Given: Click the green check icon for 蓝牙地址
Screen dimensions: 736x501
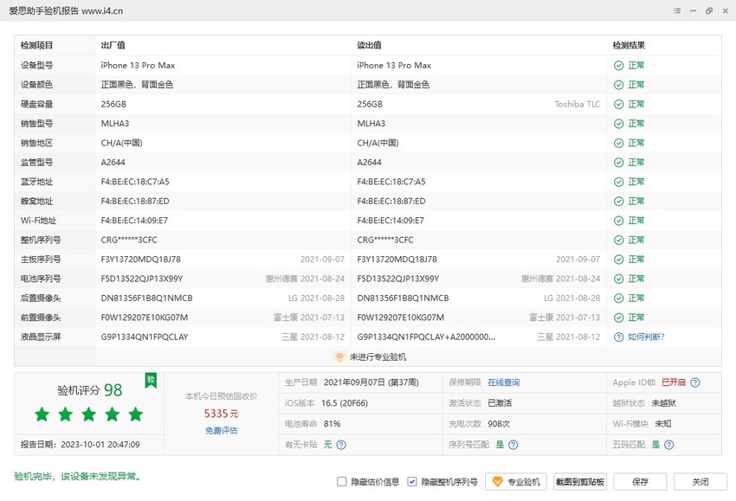Looking at the screenshot, I should 618,182.
